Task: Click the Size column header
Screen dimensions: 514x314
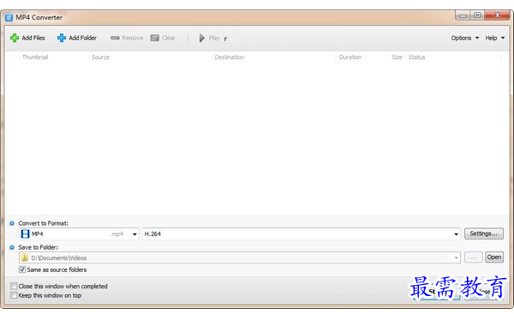Action: click(x=397, y=57)
